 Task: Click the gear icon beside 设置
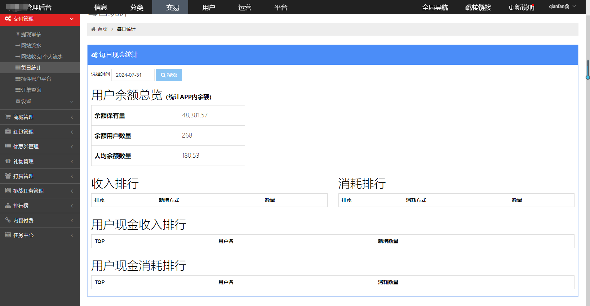[x=18, y=101]
